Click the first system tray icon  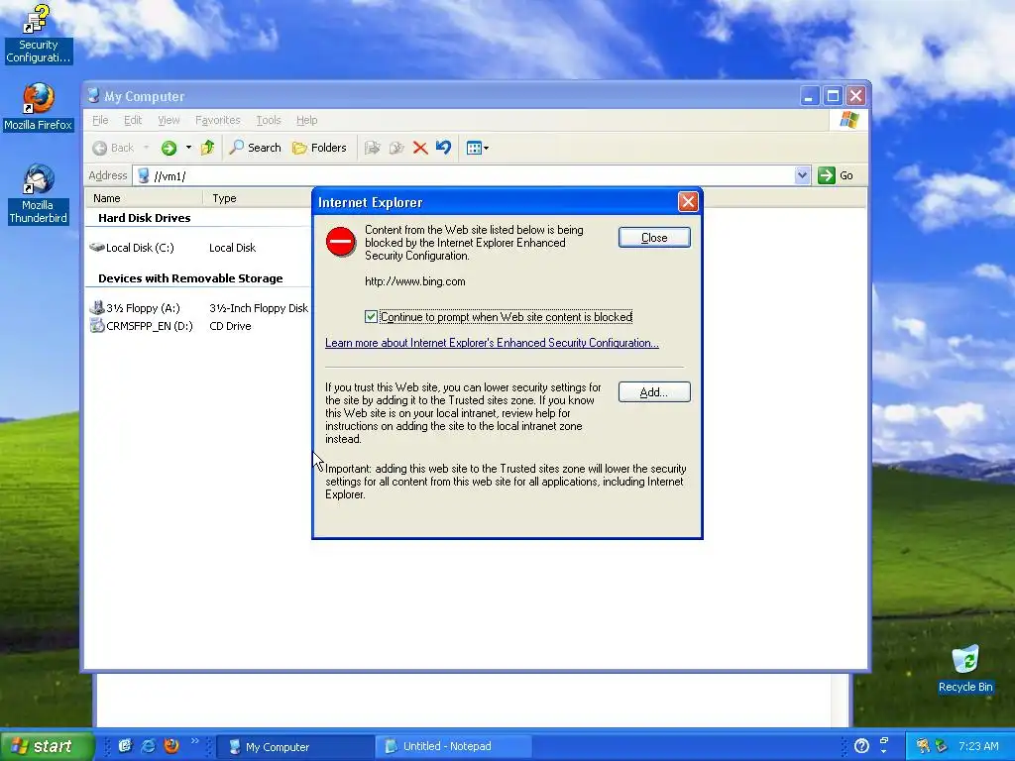tap(923, 746)
